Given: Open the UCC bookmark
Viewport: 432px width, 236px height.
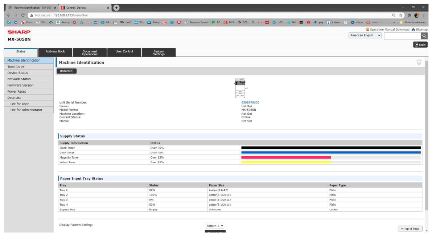Looking at the screenshot, I should tap(277, 22).
